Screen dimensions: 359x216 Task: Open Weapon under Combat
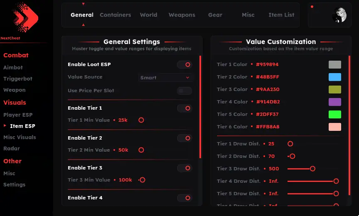[x=15, y=90]
